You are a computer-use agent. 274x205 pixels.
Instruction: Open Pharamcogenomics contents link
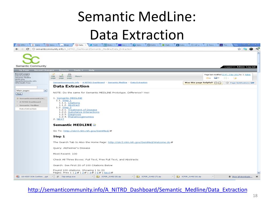coord(81,117)
